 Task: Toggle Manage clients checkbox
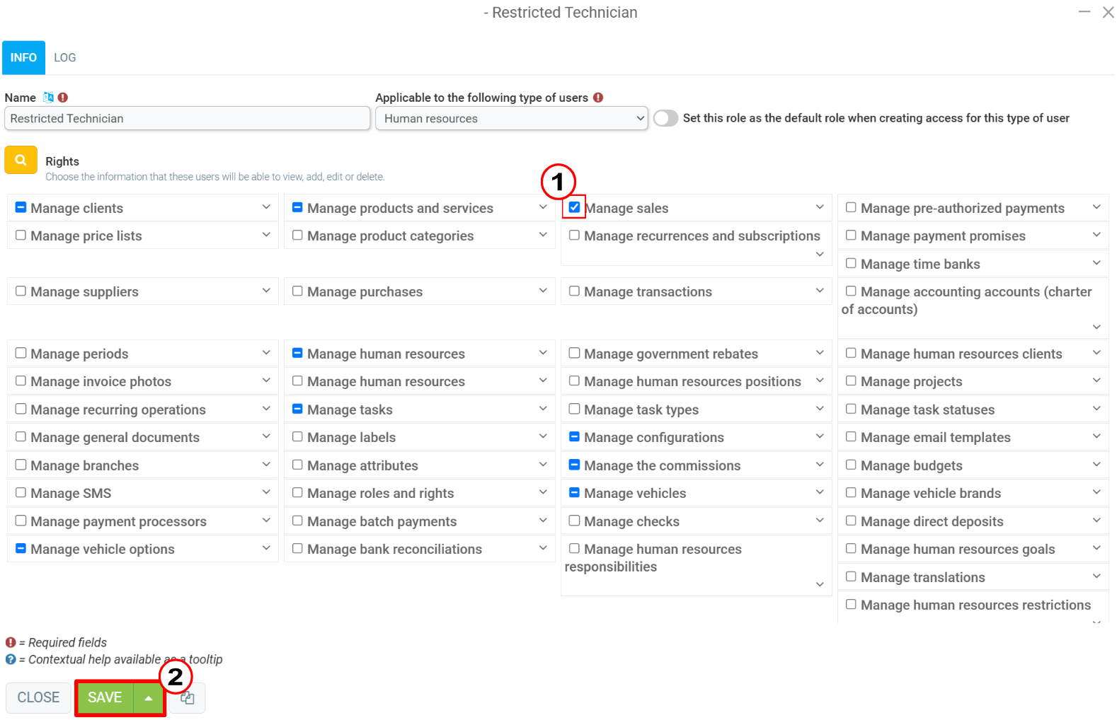21,207
